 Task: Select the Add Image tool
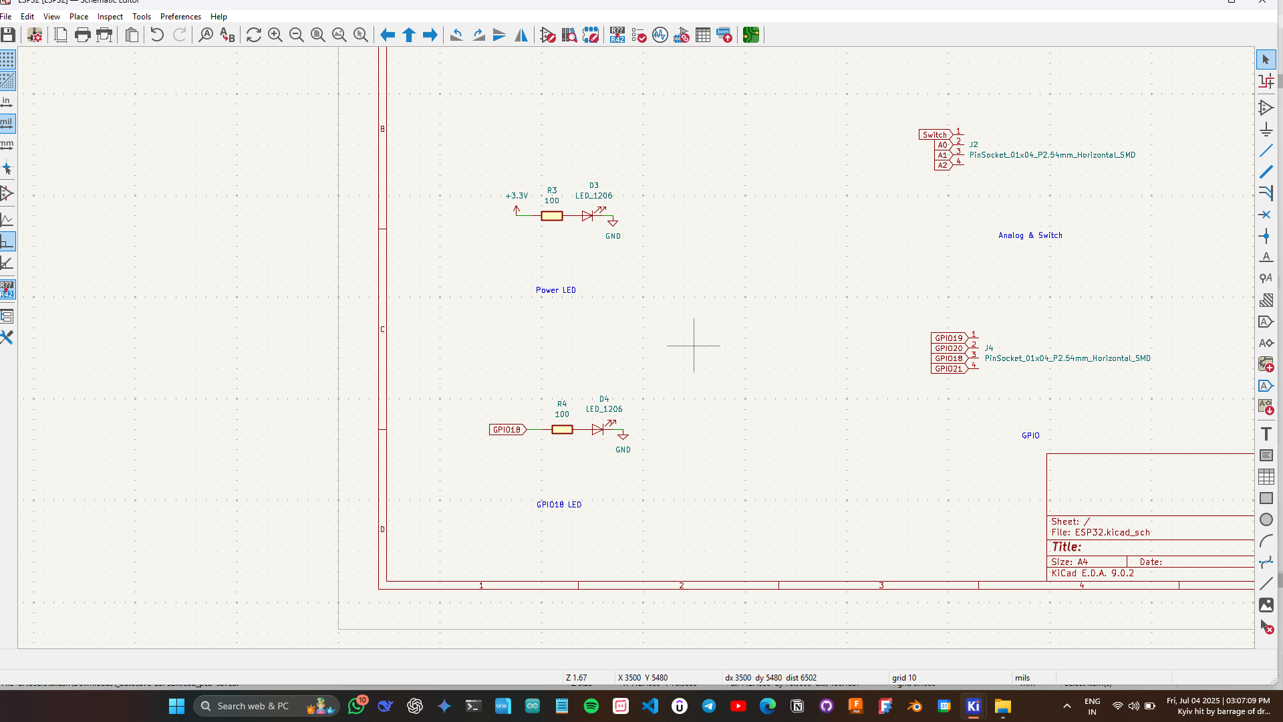click(x=1266, y=605)
